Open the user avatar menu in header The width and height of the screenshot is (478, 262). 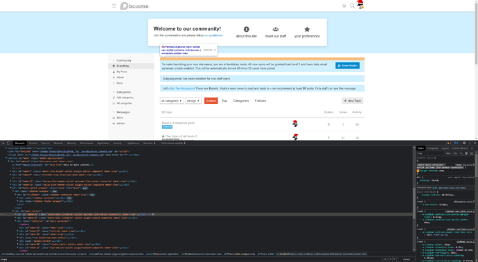360,5
